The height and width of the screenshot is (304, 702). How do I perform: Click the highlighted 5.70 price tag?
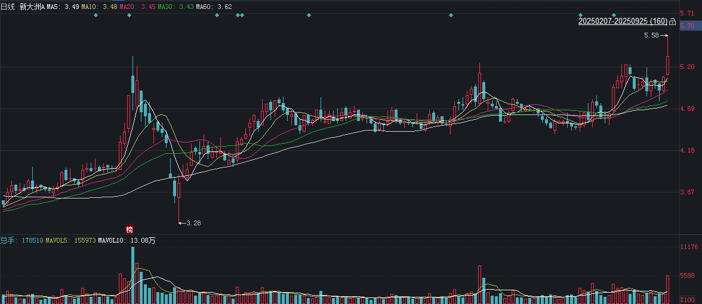click(x=686, y=26)
